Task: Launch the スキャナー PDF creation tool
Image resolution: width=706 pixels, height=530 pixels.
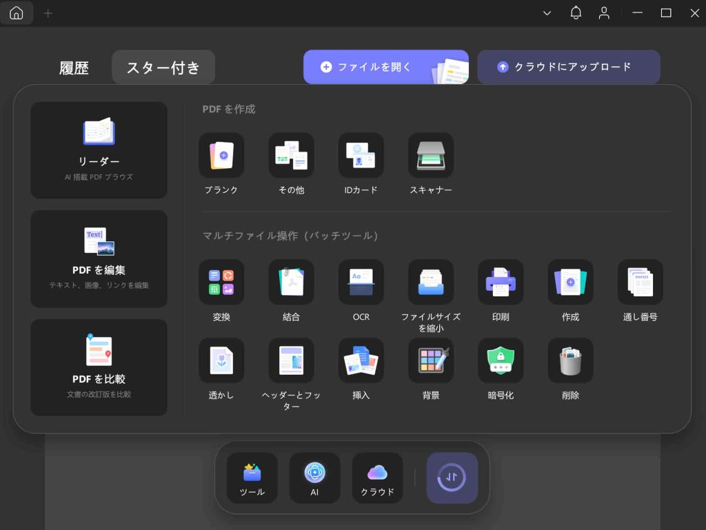Action: 431,155
